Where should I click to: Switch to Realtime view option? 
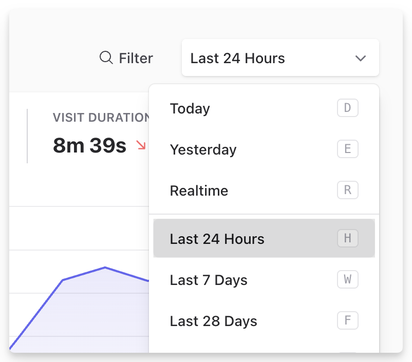point(199,191)
